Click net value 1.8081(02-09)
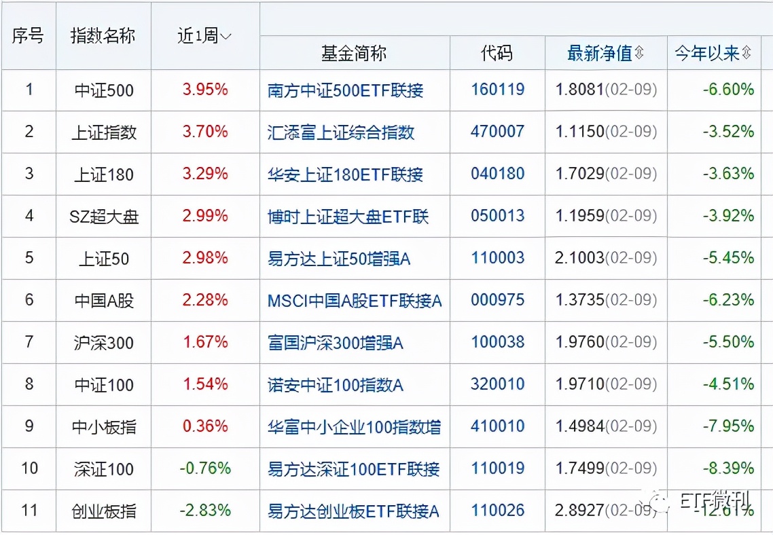This screenshot has height=535, width=773. (606, 90)
